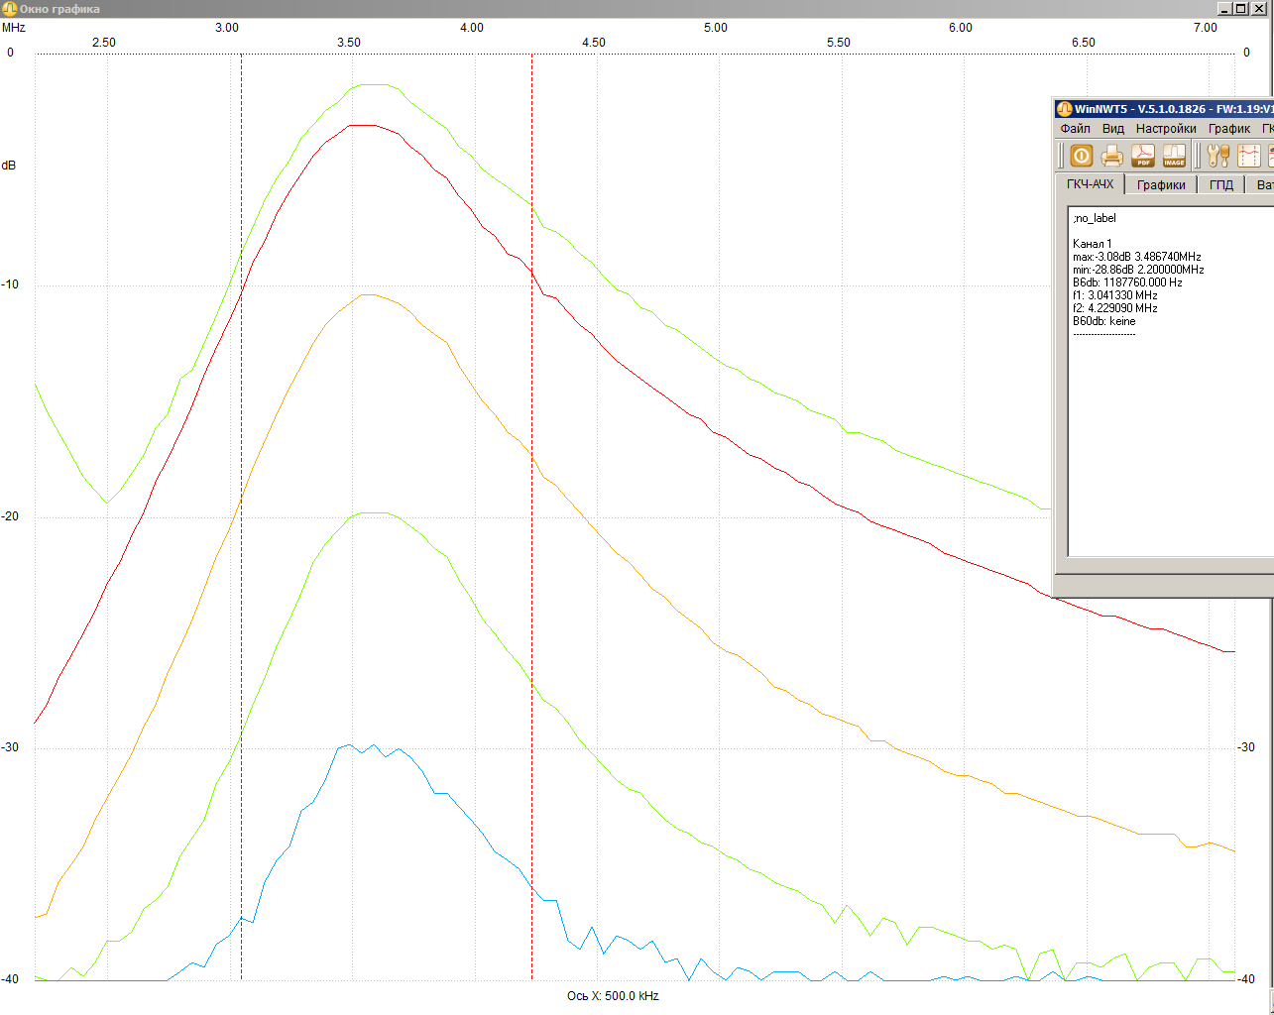Image resolution: width=1274 pixels, height=1015 pixels.
Task: Open the График menu
Action: pos(1228,129)
